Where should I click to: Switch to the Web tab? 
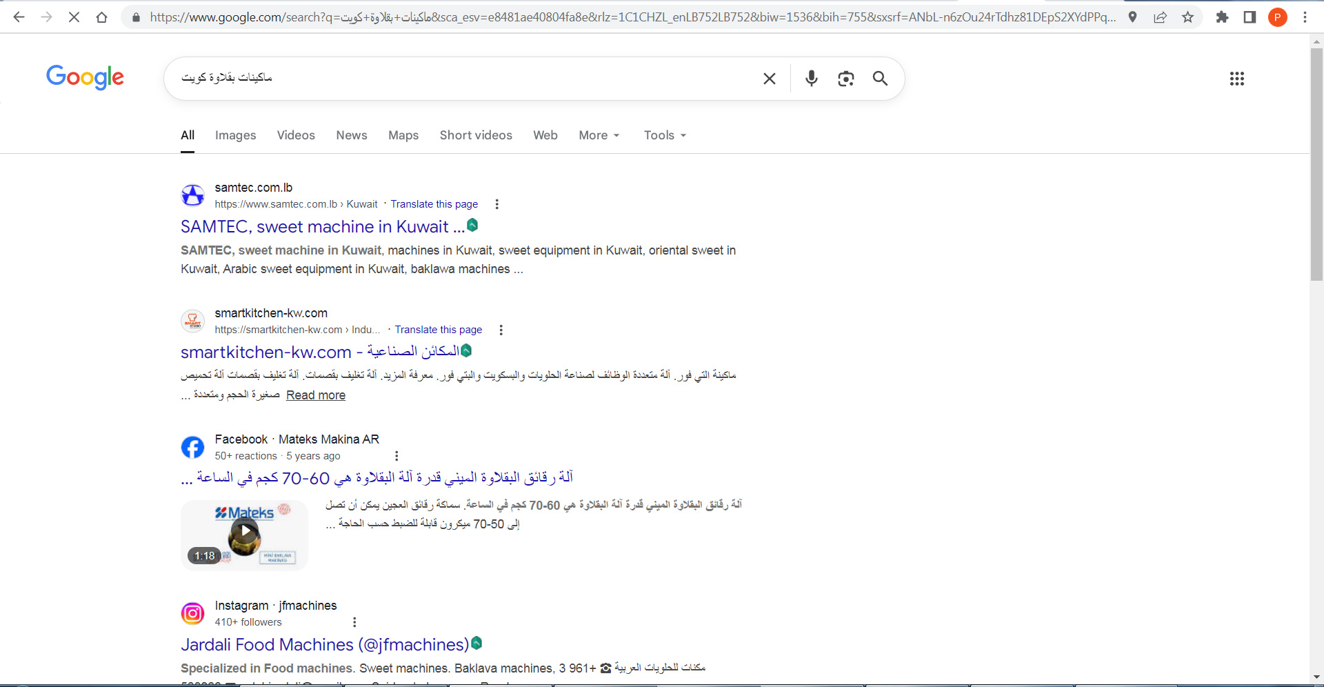point(545,135)
